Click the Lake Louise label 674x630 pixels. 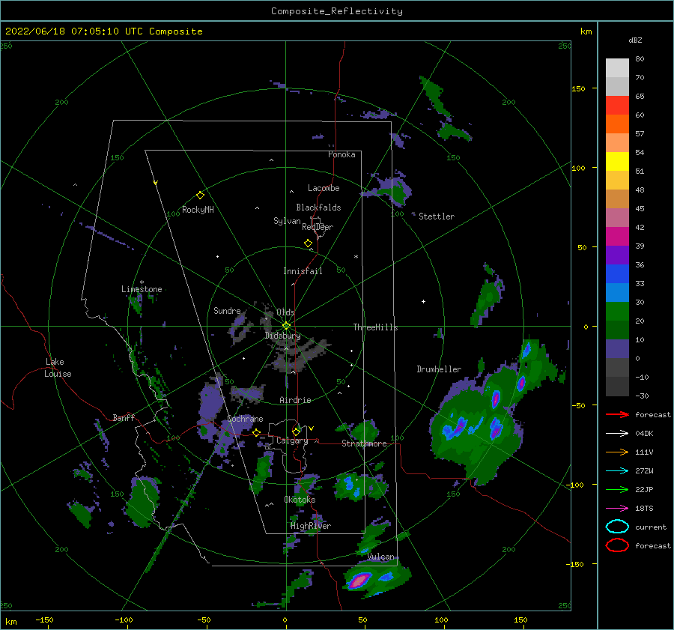(x=58, y=368)
